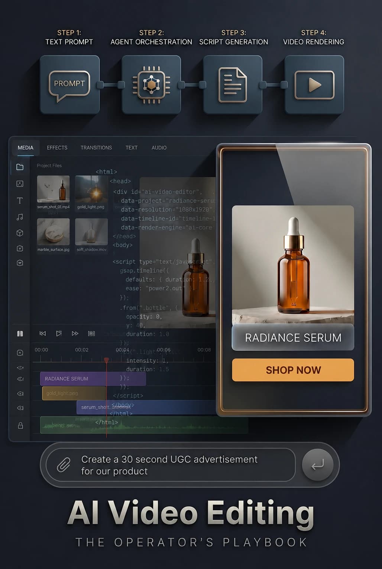
Task: Click the Project Files heading
Action: coord(49,166)
